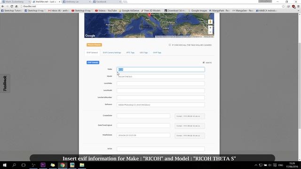Open the Windows Start menu
Viewport: 301px width, 169px height.
pos(5,165)
